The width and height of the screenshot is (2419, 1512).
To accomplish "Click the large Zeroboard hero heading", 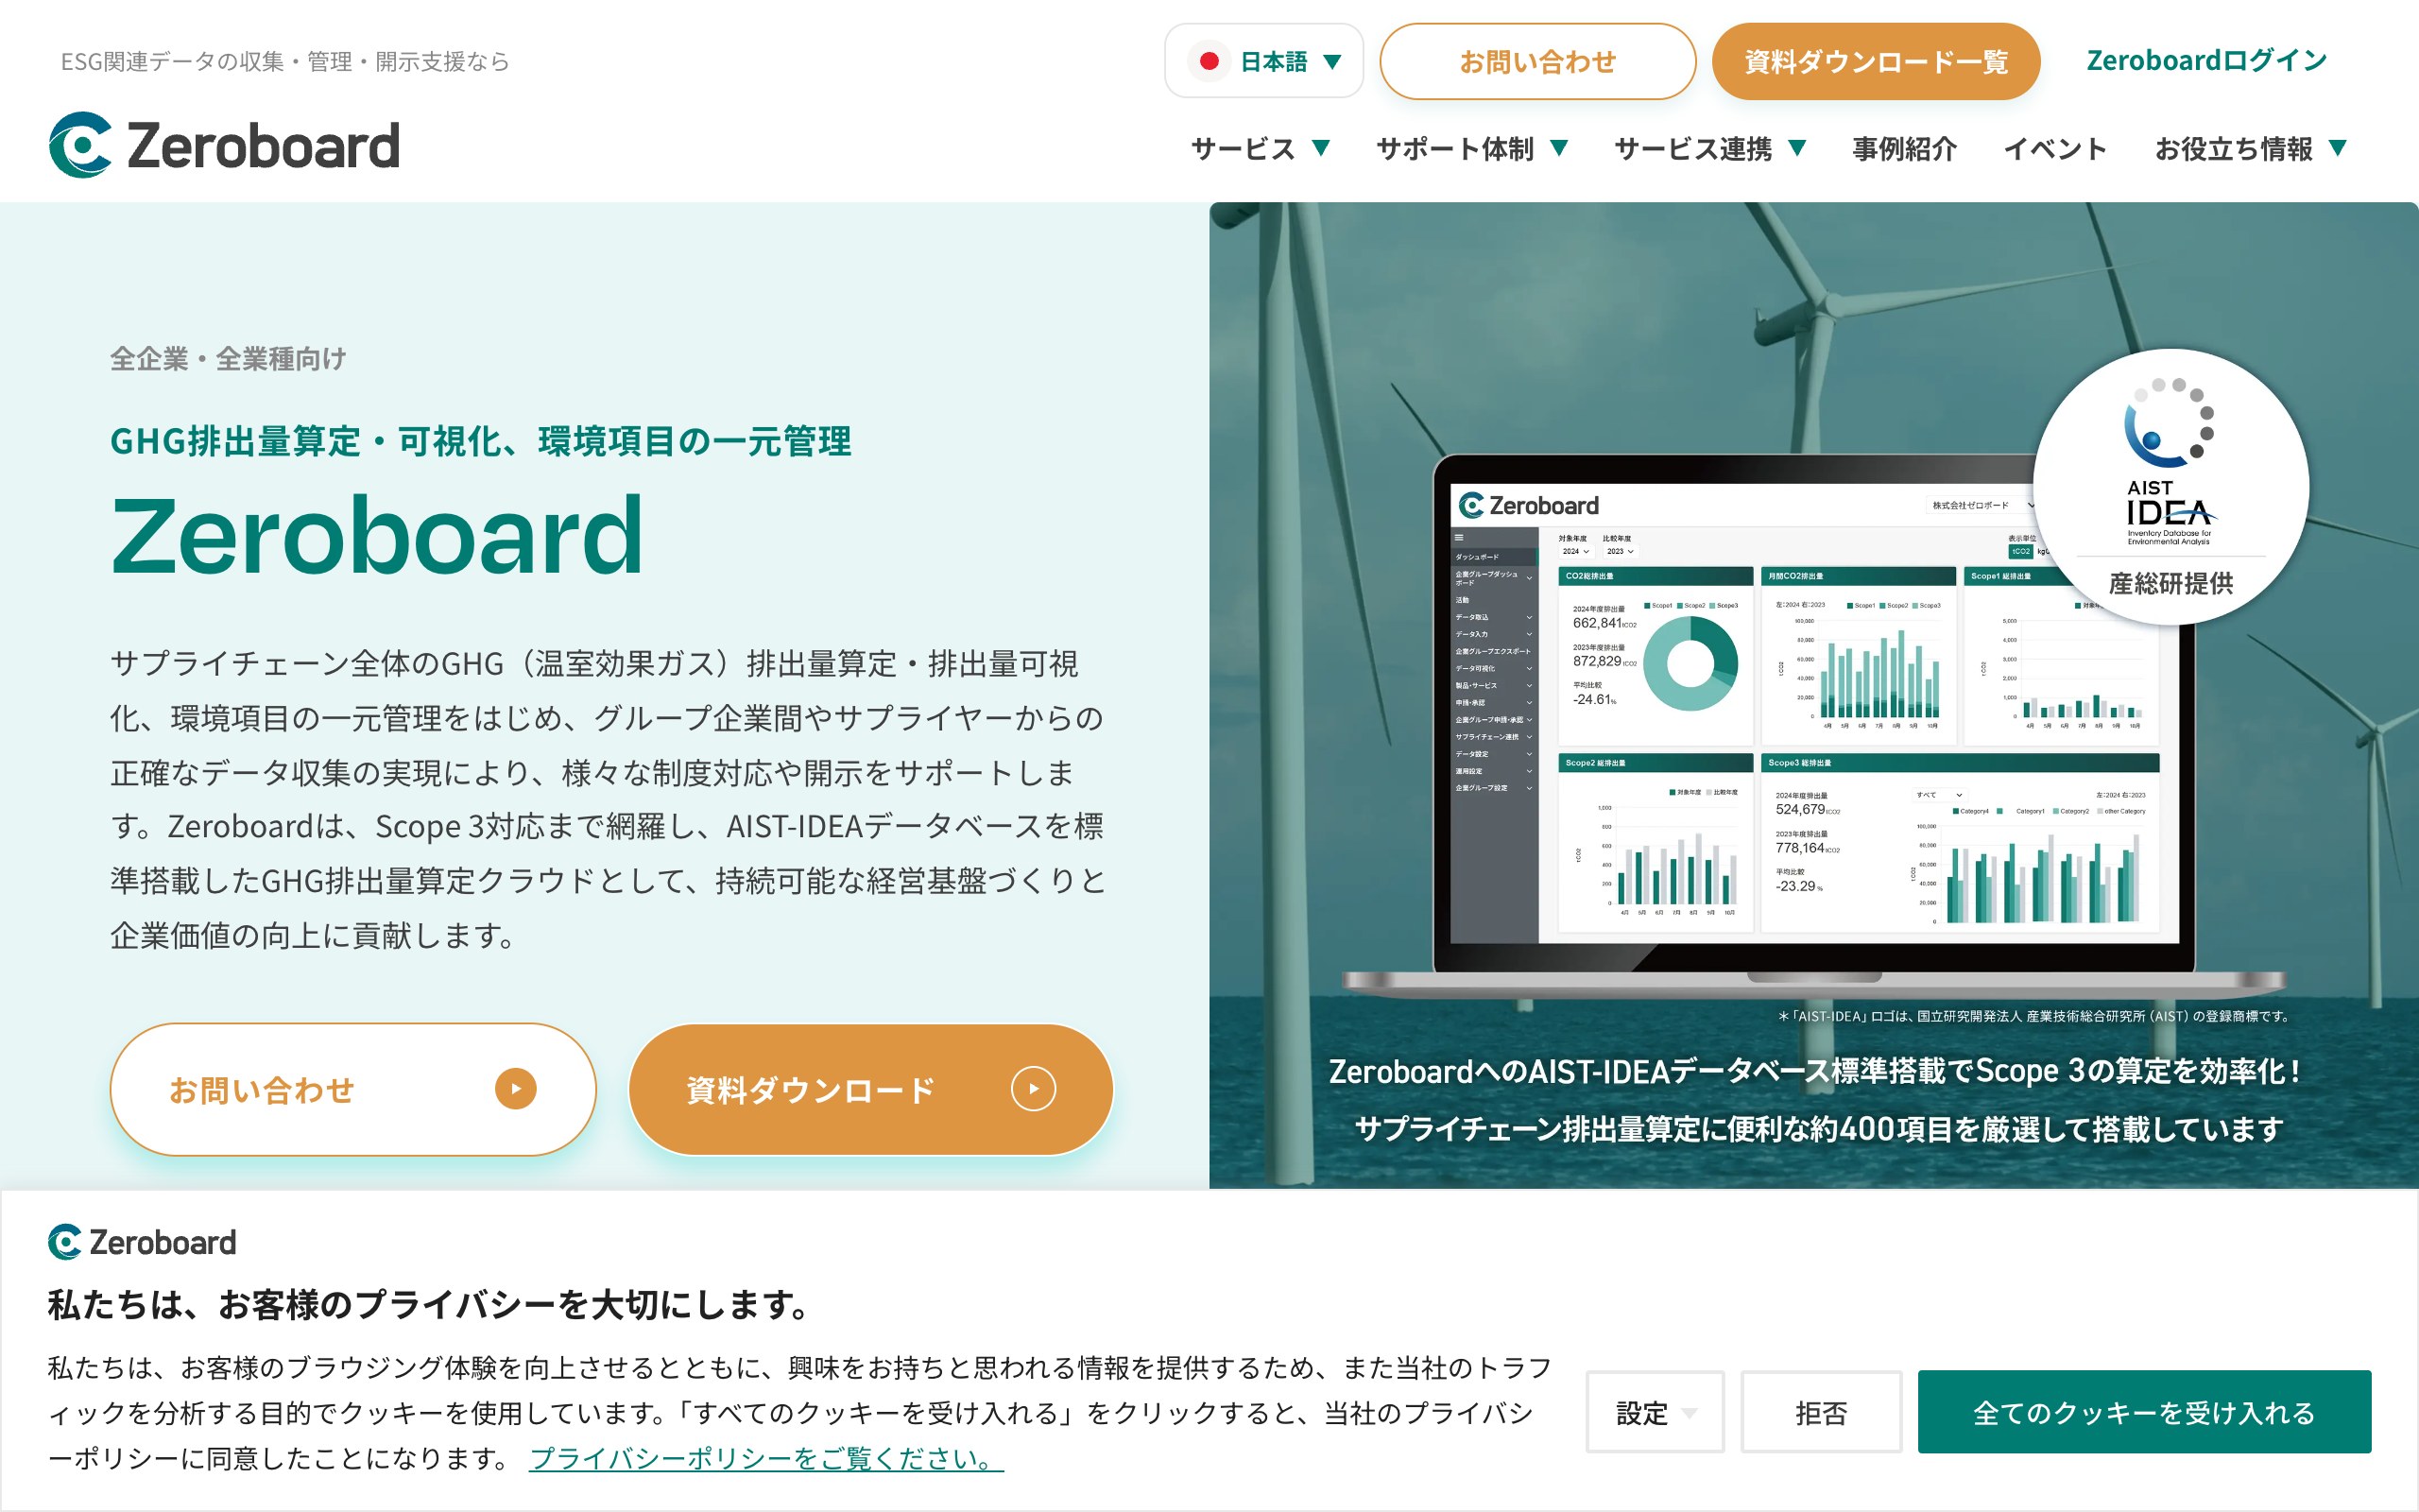I will [x=377, y=536].
